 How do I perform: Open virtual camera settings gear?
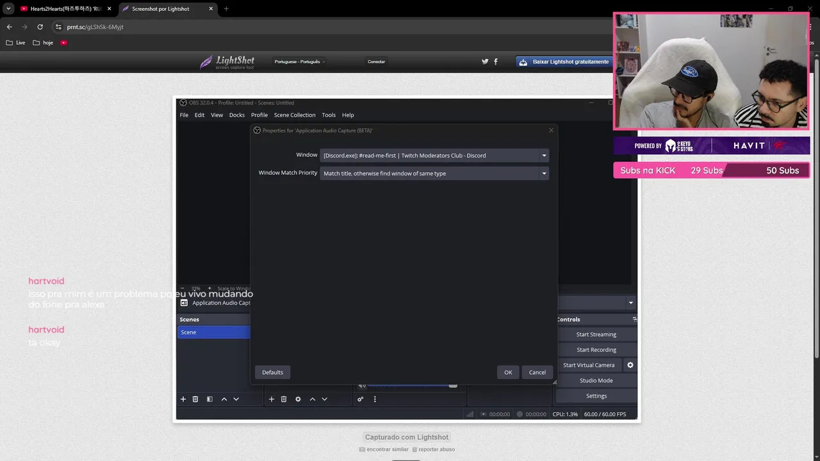pos(630,365)
